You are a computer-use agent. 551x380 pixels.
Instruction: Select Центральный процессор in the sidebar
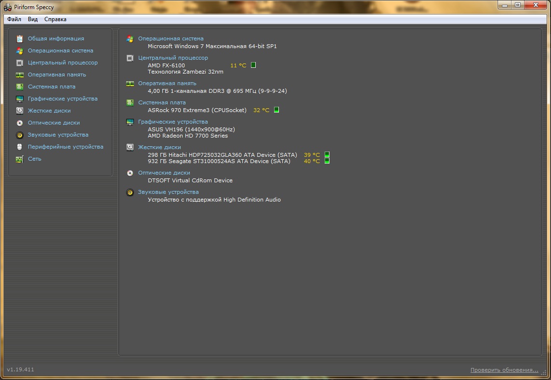63,63
